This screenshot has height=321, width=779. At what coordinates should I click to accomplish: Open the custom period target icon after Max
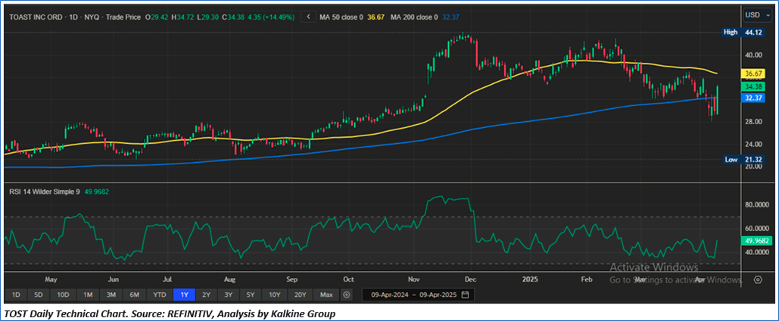pos(347,295)
